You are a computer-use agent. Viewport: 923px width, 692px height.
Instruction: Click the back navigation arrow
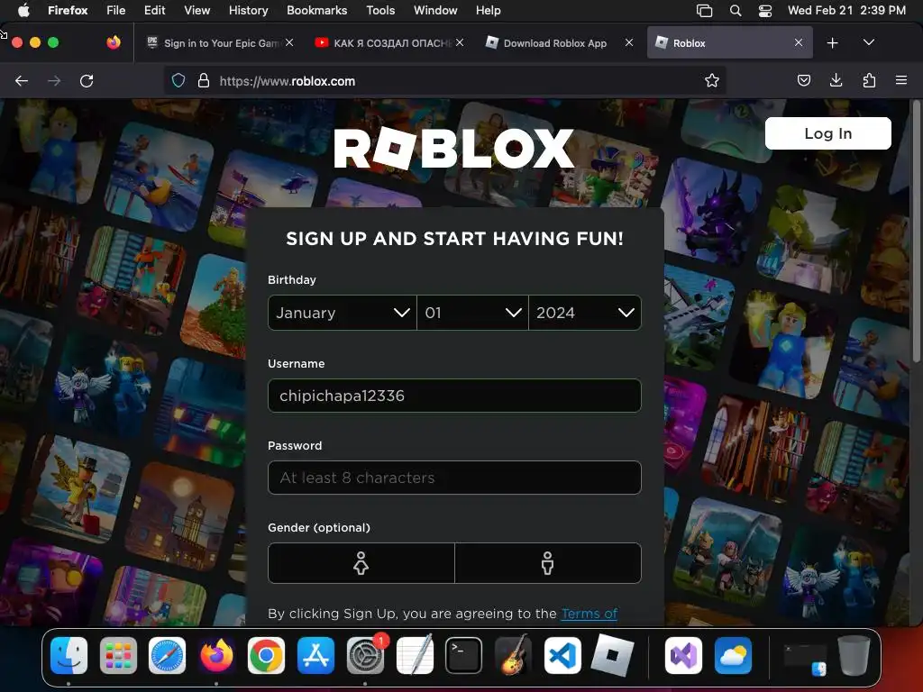coord(22,80)
